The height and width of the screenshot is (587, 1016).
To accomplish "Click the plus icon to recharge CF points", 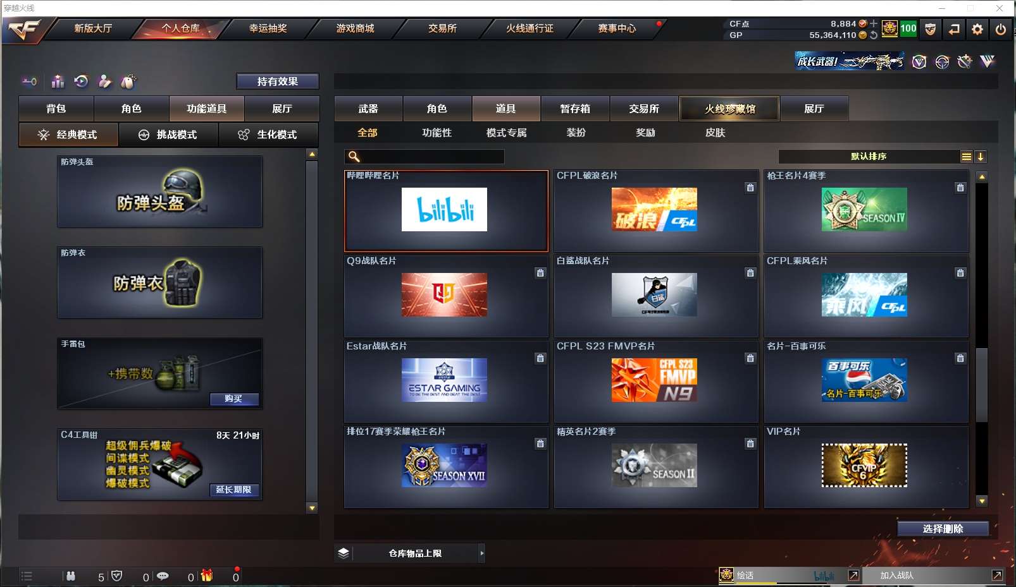I will tap(874, 23).
